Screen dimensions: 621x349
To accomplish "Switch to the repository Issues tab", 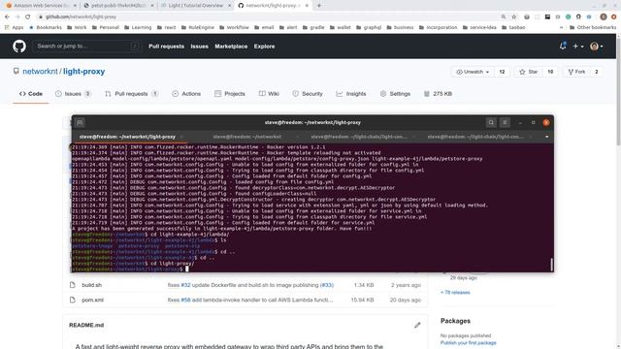I will click(x=73, y=94).
